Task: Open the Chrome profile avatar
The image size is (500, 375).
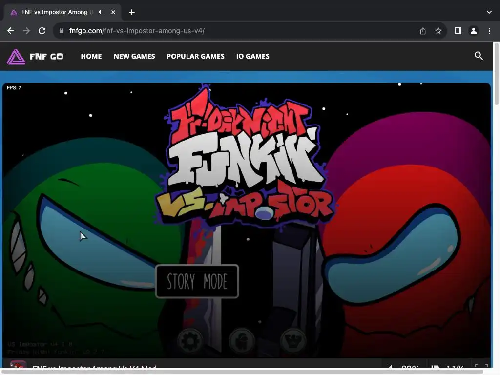Action: point(474,31)
